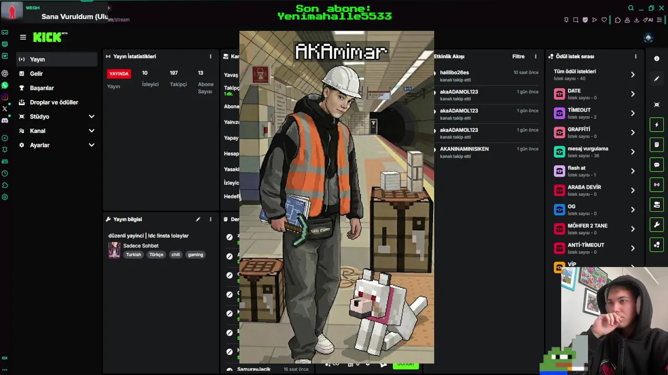
Task: Click the halilibo26es follow event
Action: pyautogui.click(x=488, y=76)
